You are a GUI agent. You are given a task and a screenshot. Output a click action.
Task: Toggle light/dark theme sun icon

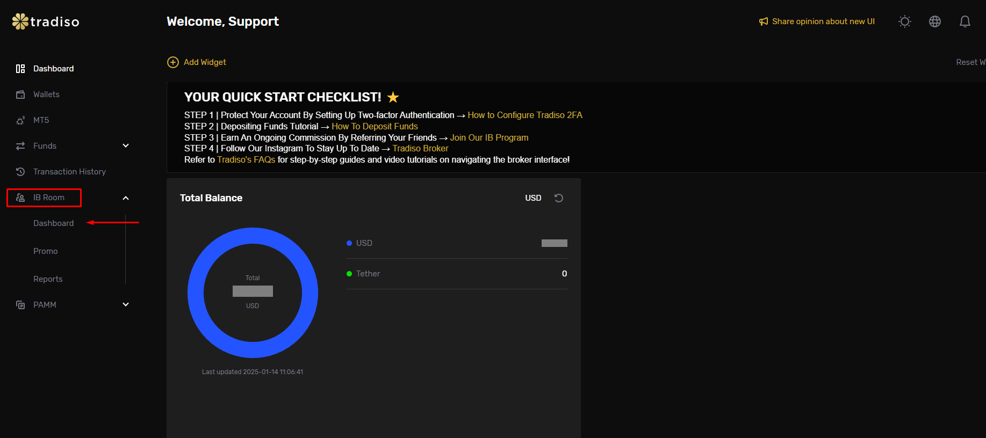pyautogui.click(x=905, y=21)
